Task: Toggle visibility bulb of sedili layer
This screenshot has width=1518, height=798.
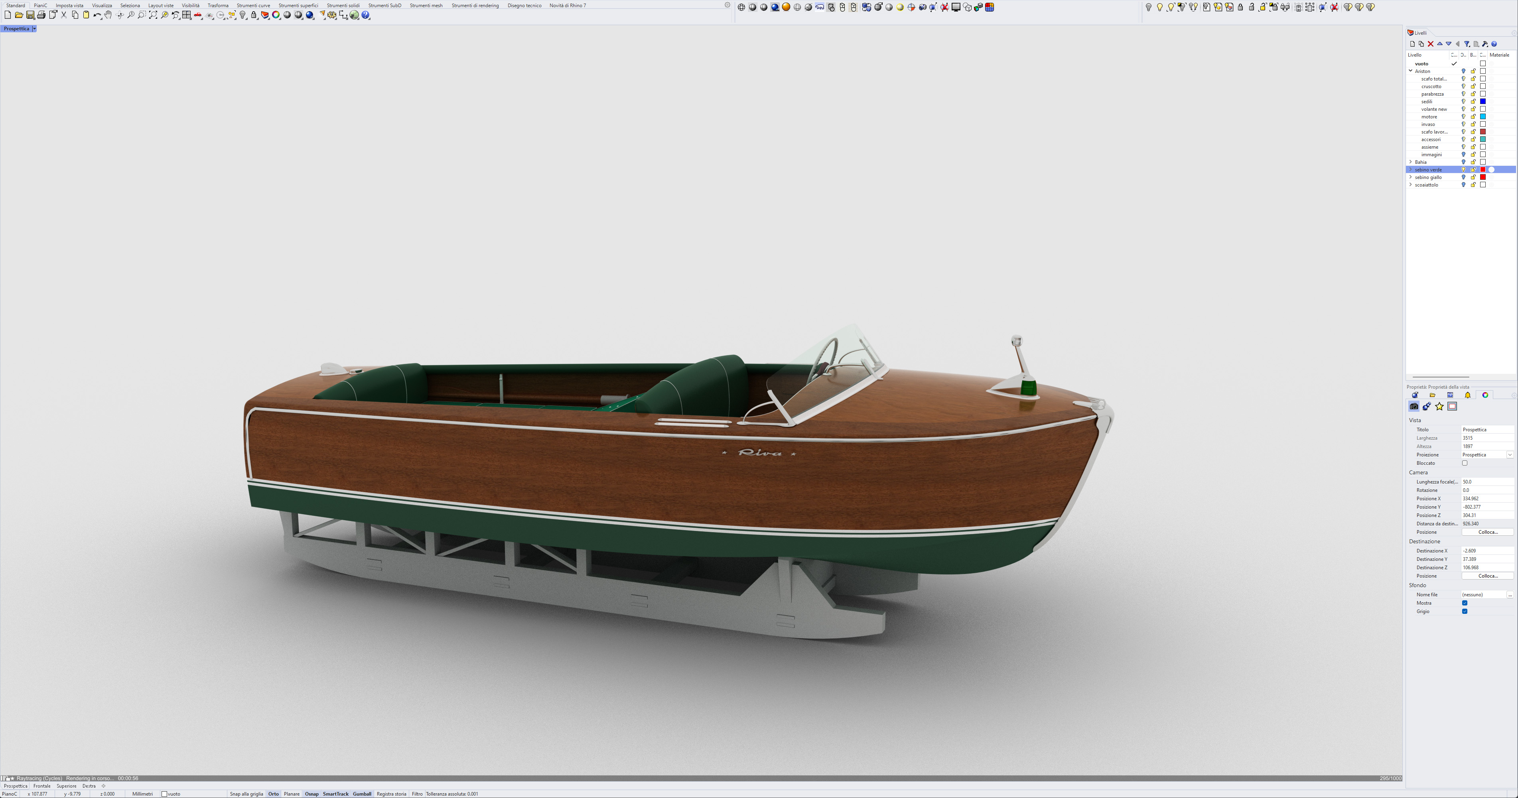Action: [1463, 101]
